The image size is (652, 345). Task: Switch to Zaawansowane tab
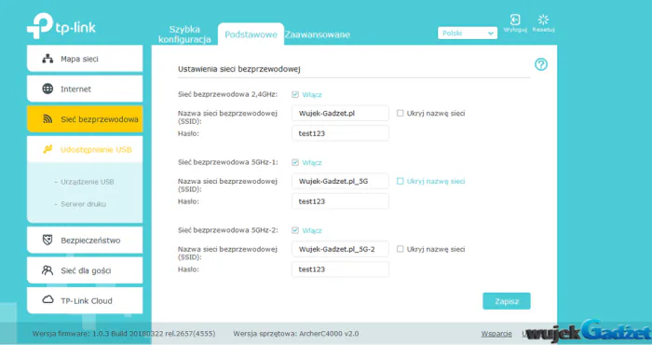tap(318, 34)
